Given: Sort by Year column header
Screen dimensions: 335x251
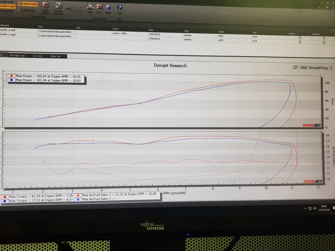Looking at the screenshot, I should pos(254,33).
